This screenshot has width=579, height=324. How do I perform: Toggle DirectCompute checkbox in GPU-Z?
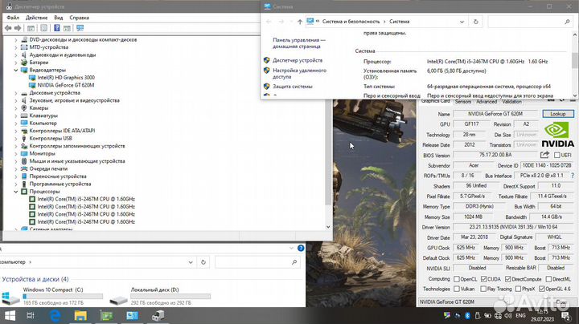click(507, 279)
